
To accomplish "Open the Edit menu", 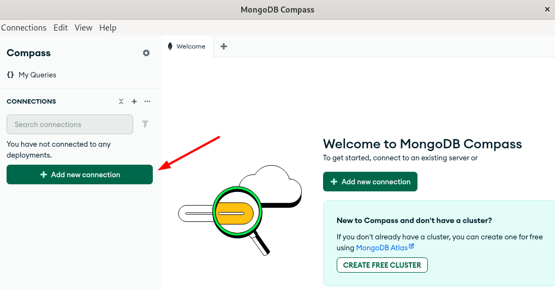I will click(x=61, y=28).
